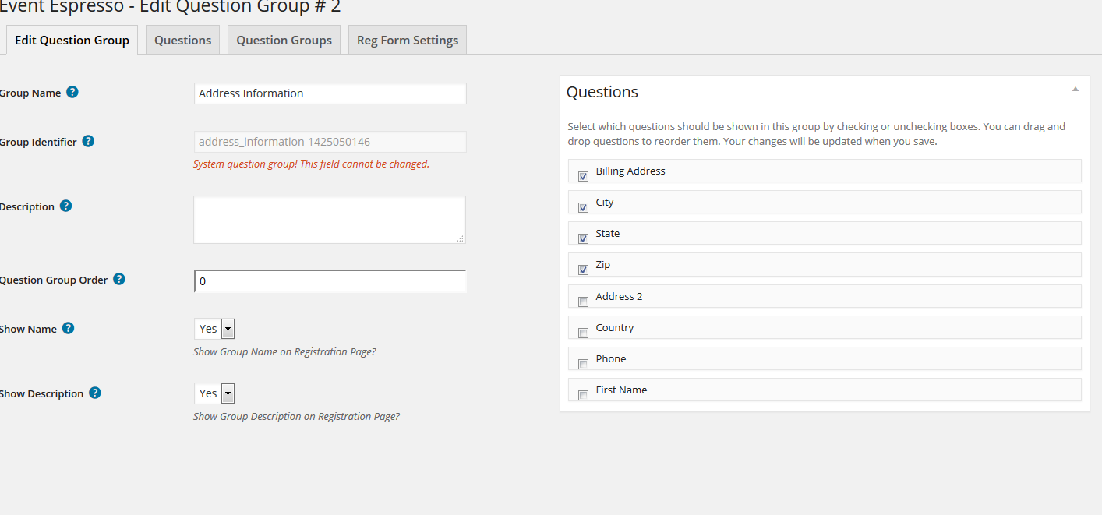Click help icon next to Show Description
The height and width of the screenshot is (515, 1102).
point(94,393)
